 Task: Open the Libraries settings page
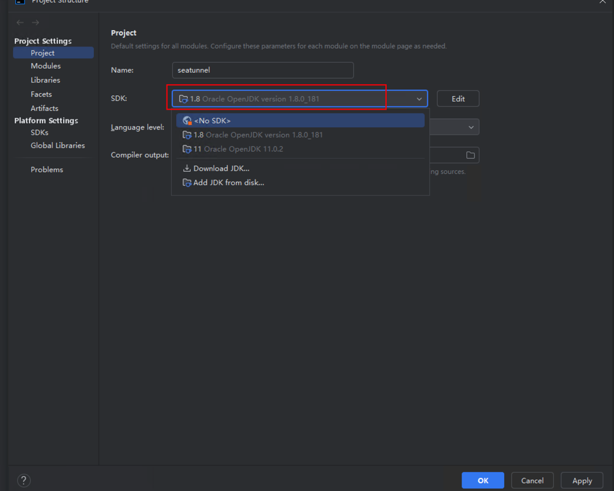(45, 80)
